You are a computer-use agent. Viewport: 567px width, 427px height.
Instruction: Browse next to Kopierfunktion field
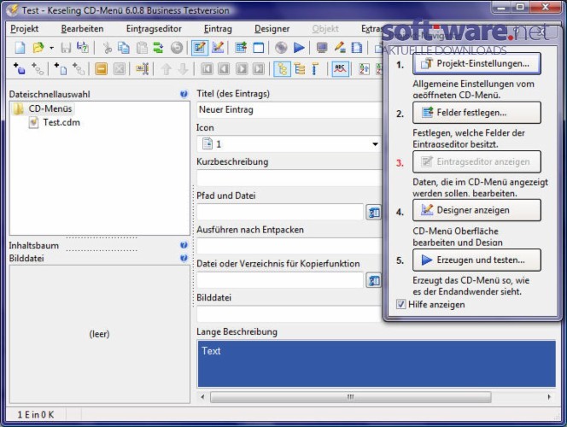373,280
